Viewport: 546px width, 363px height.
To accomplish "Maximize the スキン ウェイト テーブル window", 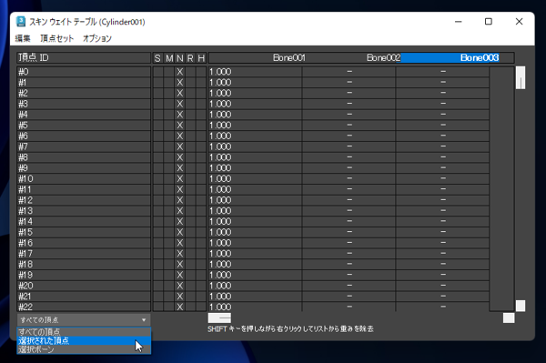I will pos(489,22).
